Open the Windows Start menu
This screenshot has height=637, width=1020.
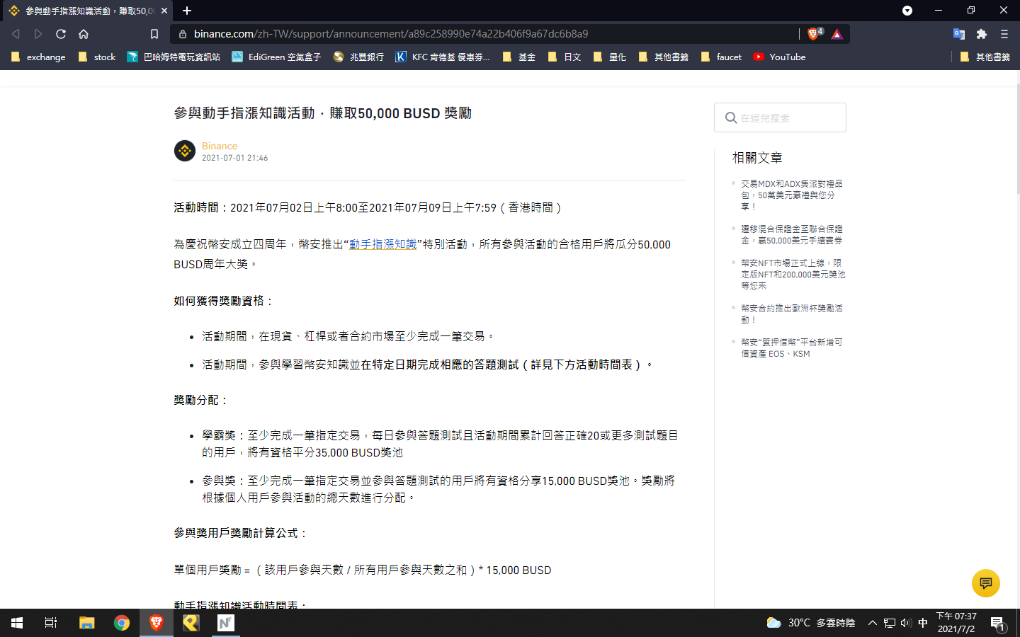point(17,623)
